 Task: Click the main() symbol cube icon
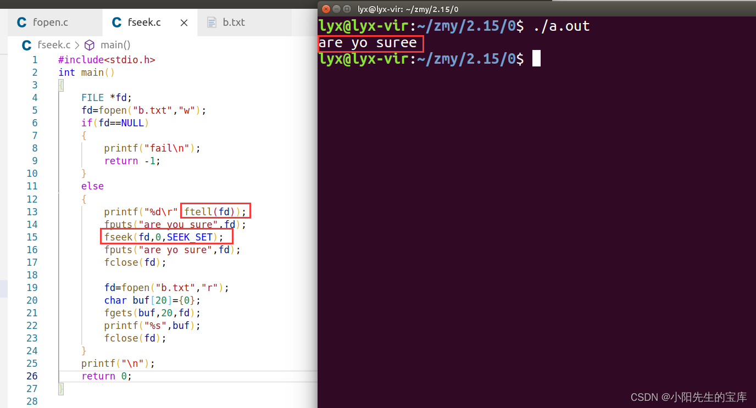(90, 45)
